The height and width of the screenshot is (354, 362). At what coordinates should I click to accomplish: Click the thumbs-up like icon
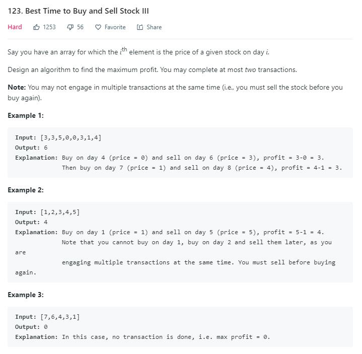(x=36, y=27)
